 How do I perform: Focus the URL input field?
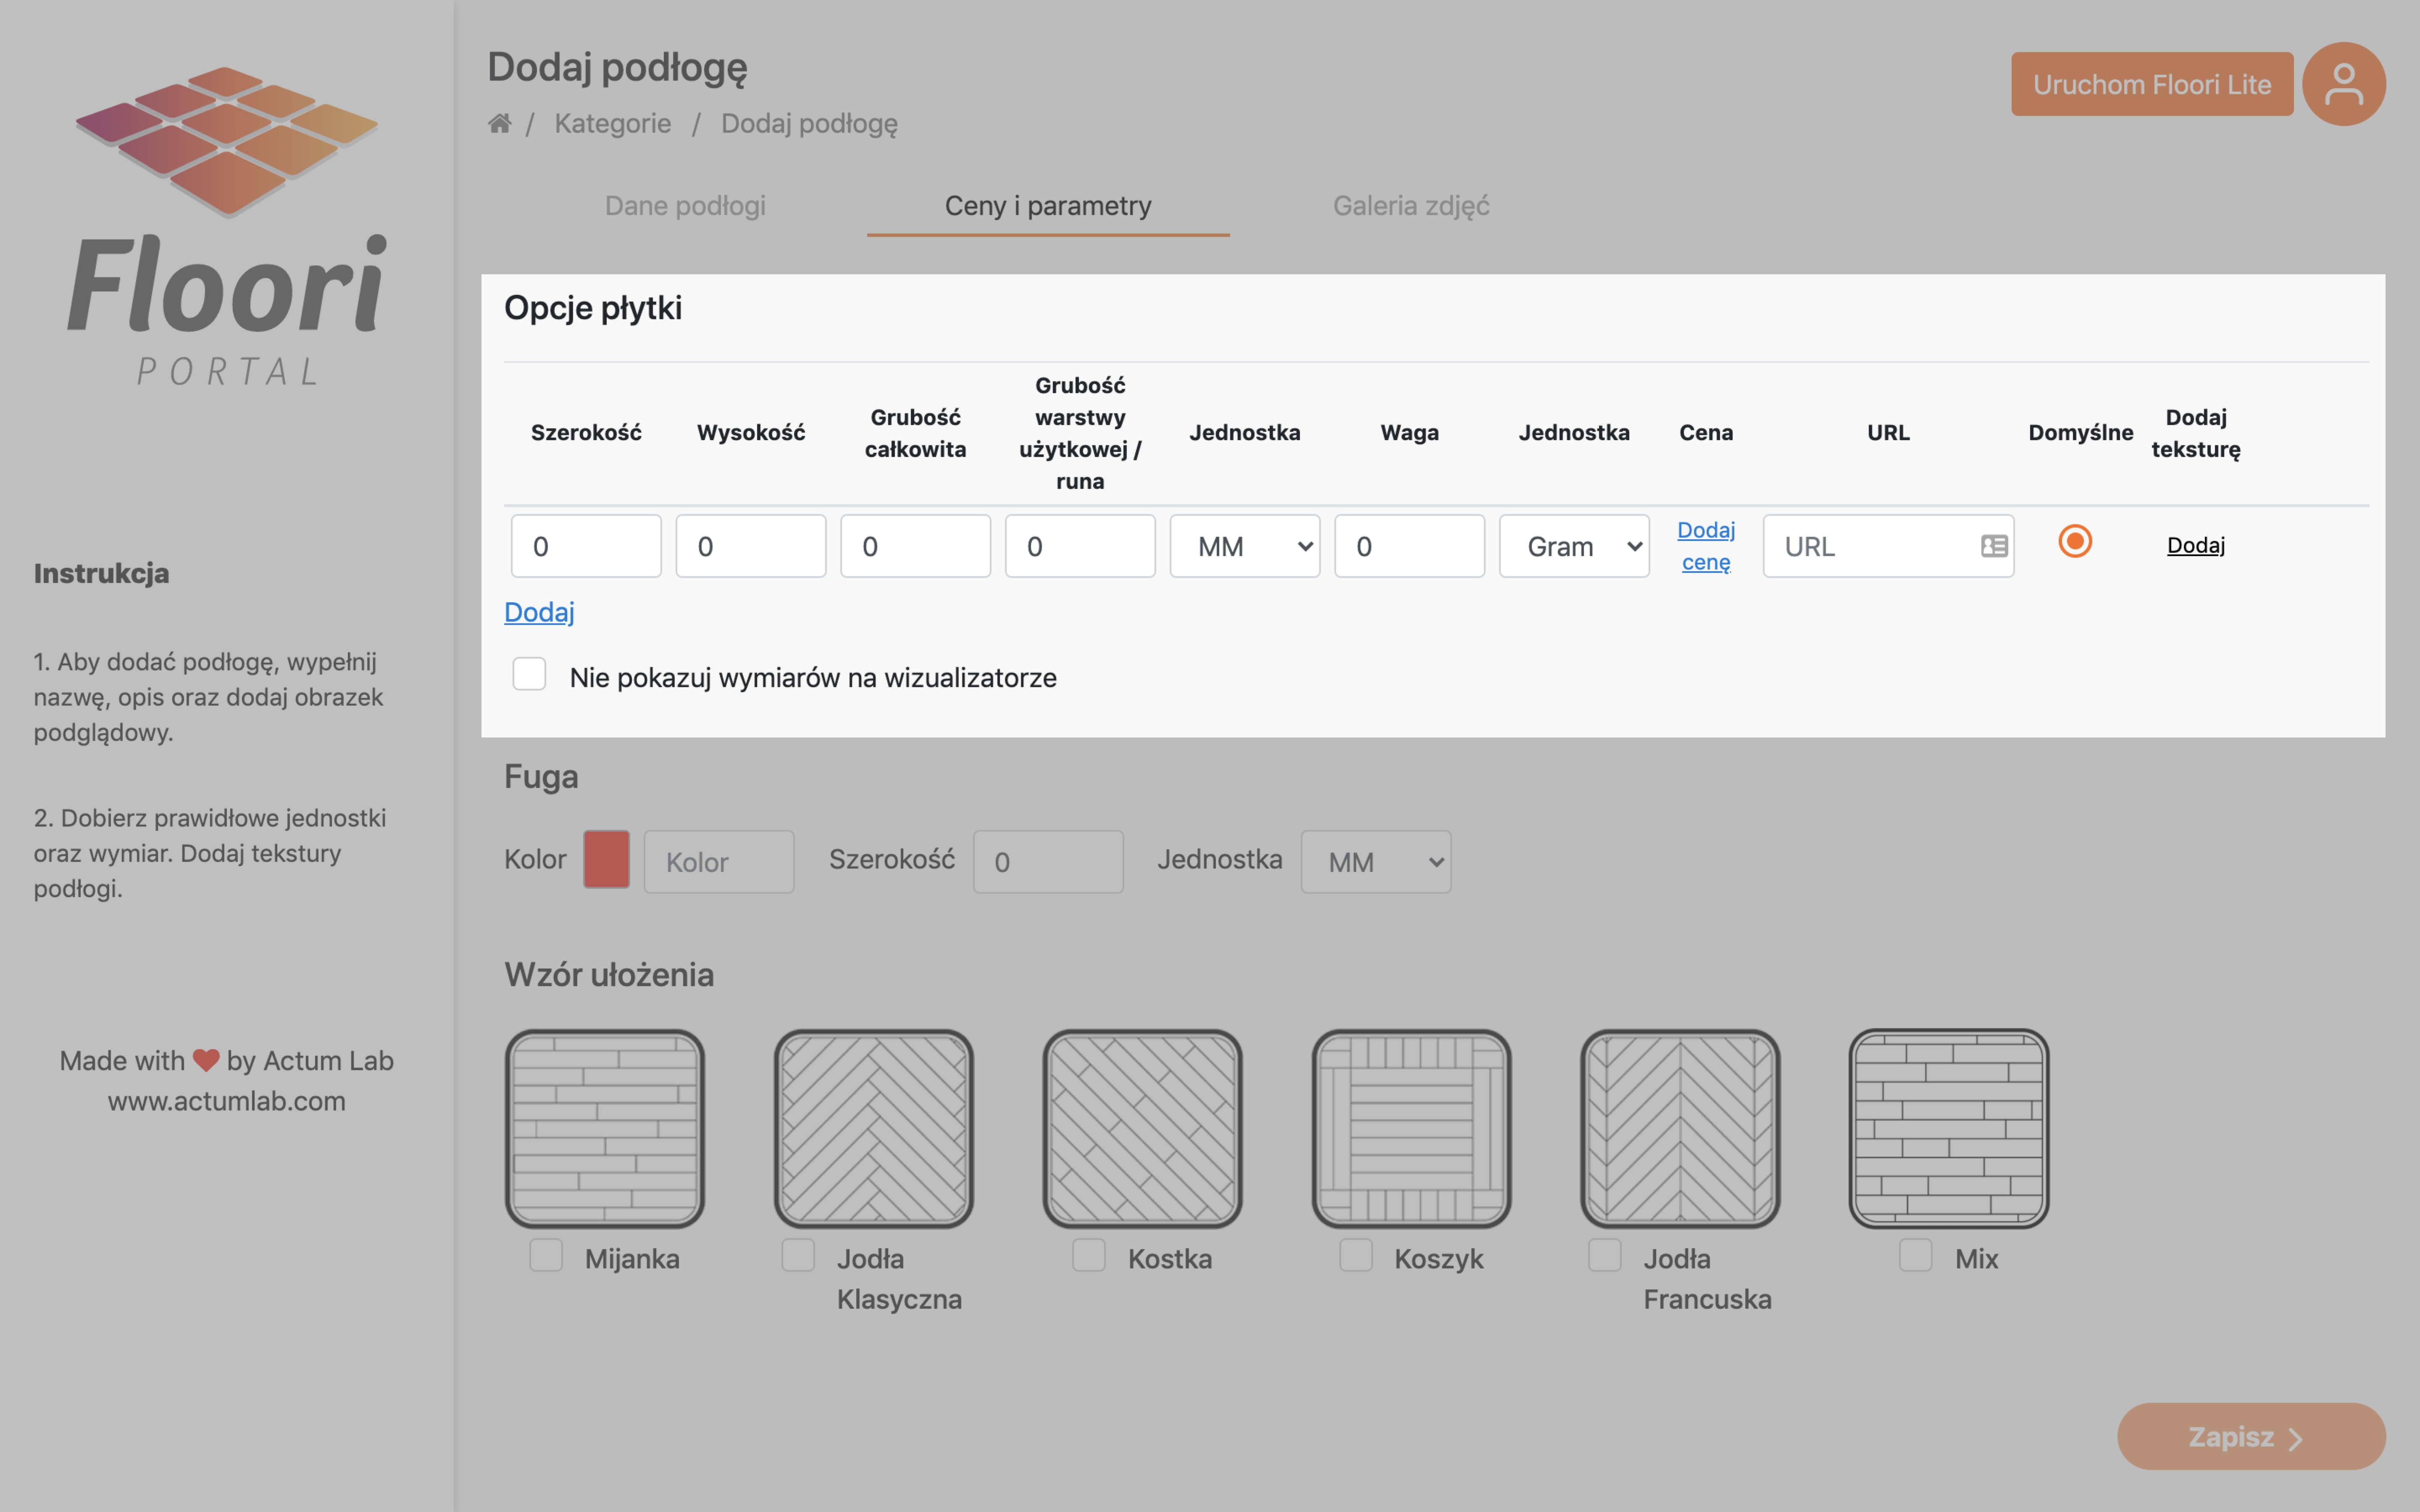[1888, 546]
